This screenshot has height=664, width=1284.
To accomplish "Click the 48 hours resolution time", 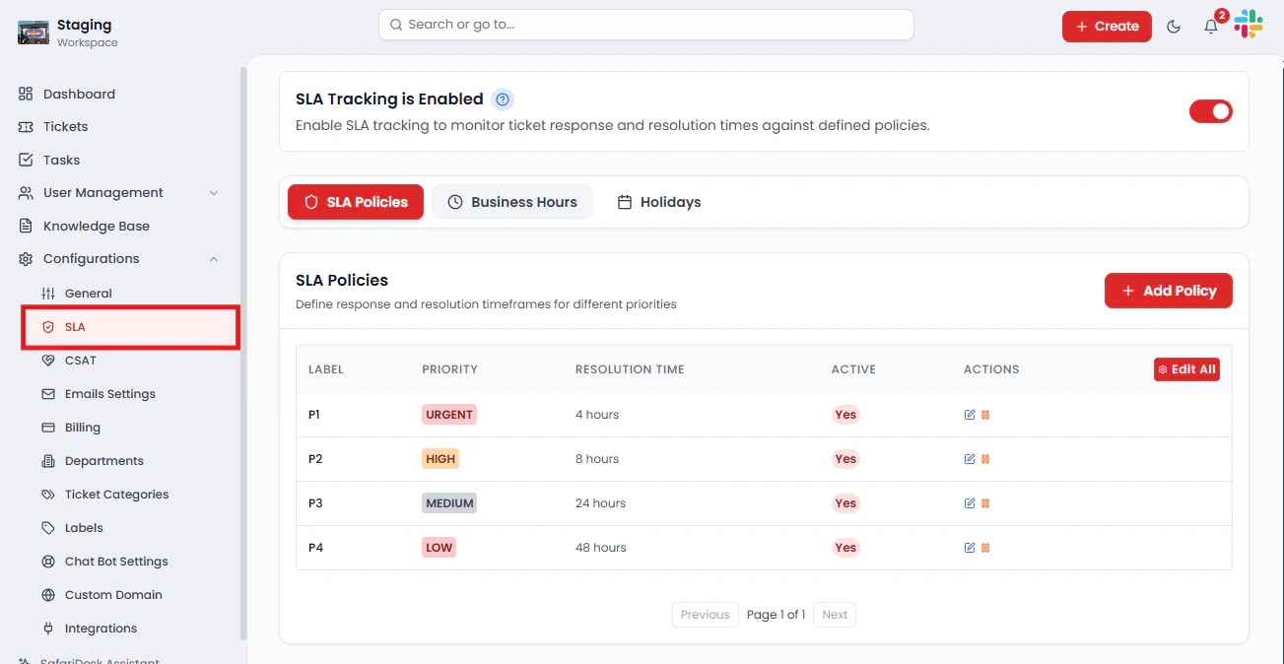I will 601,548.
